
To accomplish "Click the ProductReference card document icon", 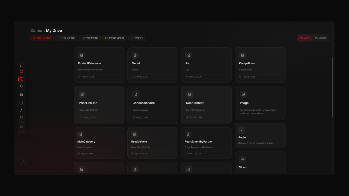I will pyautogui.click(x=81, y=55).
